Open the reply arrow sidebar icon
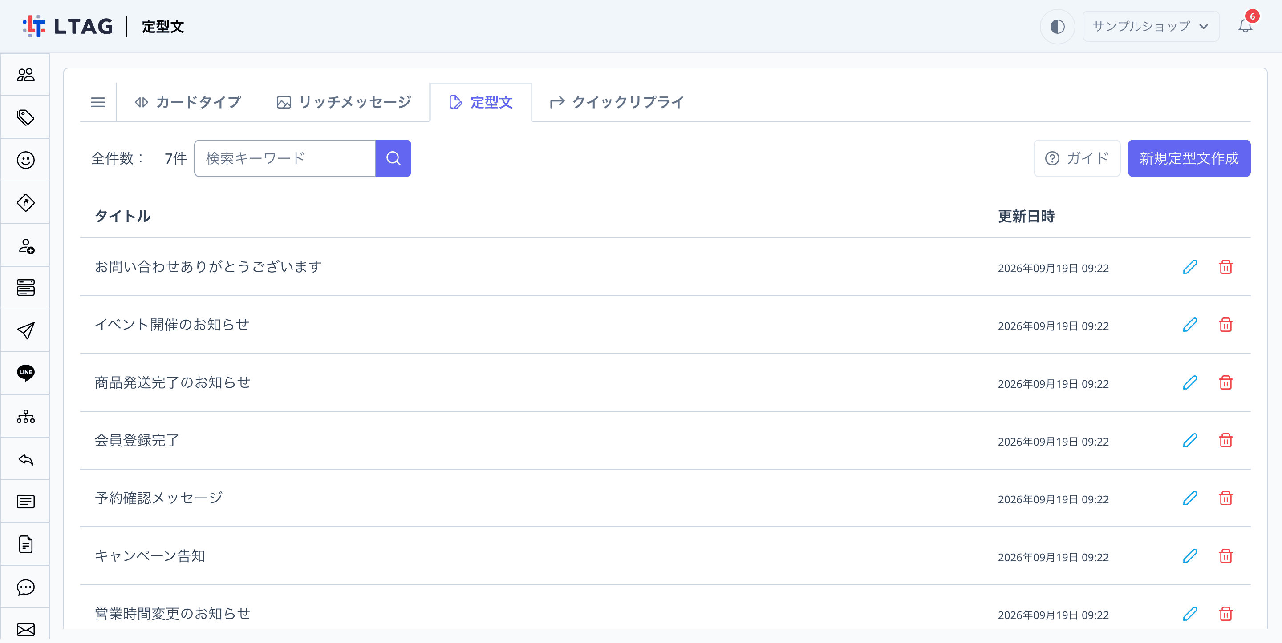Image resolution: width=1282 pixels, height=643 pixels. coord(25,459)
